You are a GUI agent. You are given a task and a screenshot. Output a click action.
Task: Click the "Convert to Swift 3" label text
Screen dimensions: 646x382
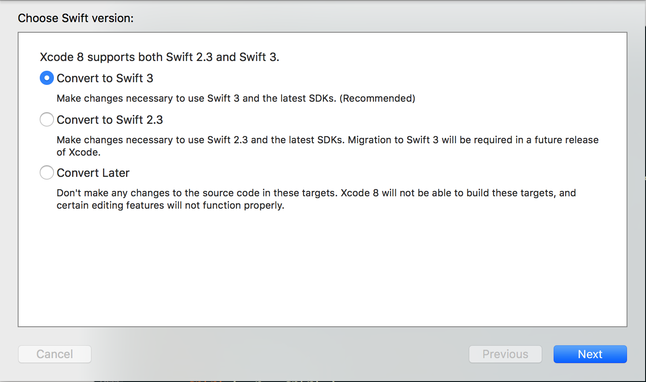coord(105,78)
